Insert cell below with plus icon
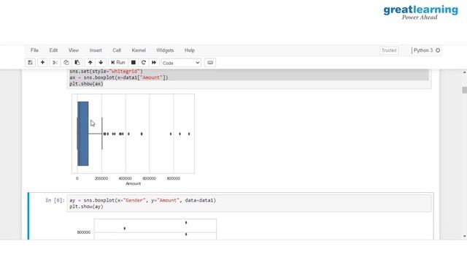 pos(42,63)
